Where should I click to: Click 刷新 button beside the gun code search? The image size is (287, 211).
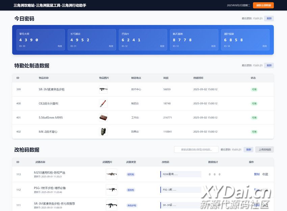(249, 149)
